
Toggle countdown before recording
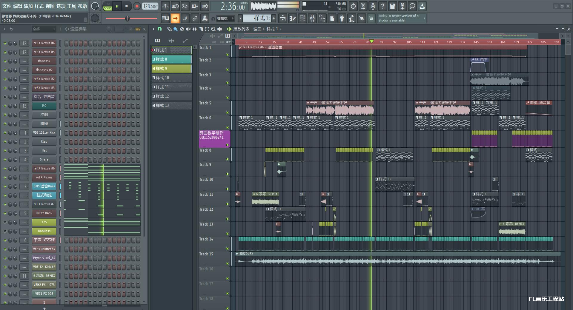pyautogui.click(x=185, y=6)
